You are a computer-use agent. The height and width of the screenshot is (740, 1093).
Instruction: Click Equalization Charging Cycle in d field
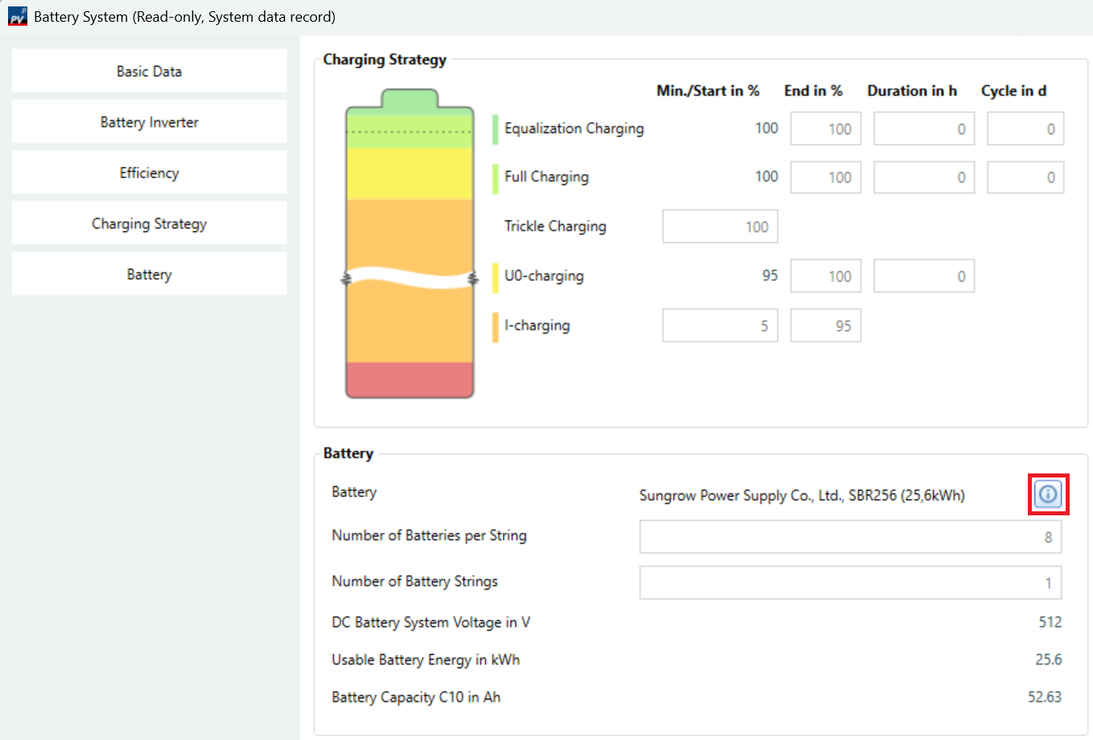coord(1025,129)
